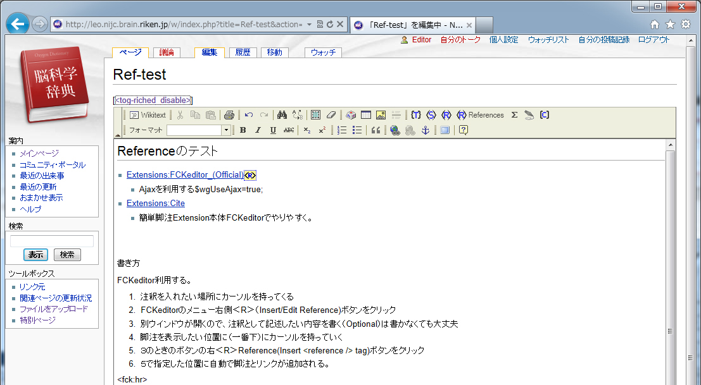Click the blockquote icon
Viewport: 701px width, 385px height.
(375, 130)
